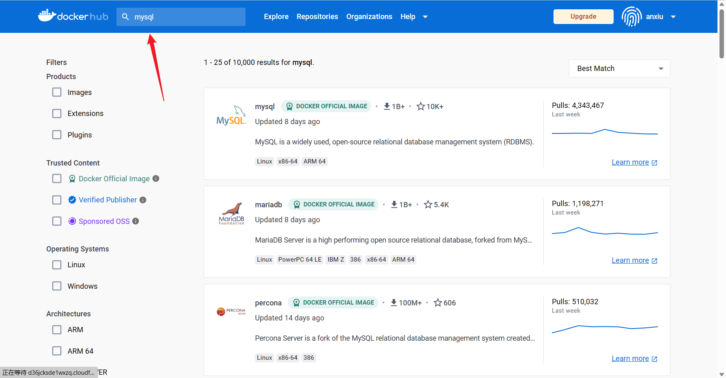Click the IBM Z tag on mariadb
726x378 pixels.
[x=336, y=260]
